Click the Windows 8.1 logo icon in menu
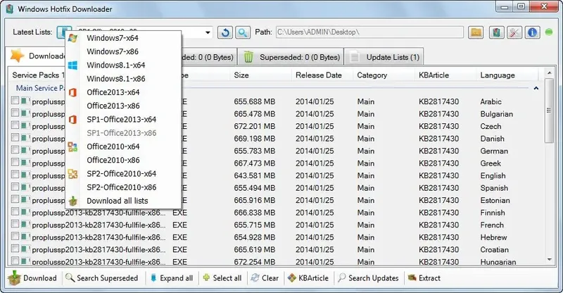This screenshot has width=563, height=293. (72, 65)
